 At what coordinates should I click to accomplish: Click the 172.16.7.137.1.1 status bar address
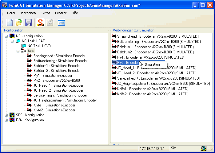coord(152,148)
